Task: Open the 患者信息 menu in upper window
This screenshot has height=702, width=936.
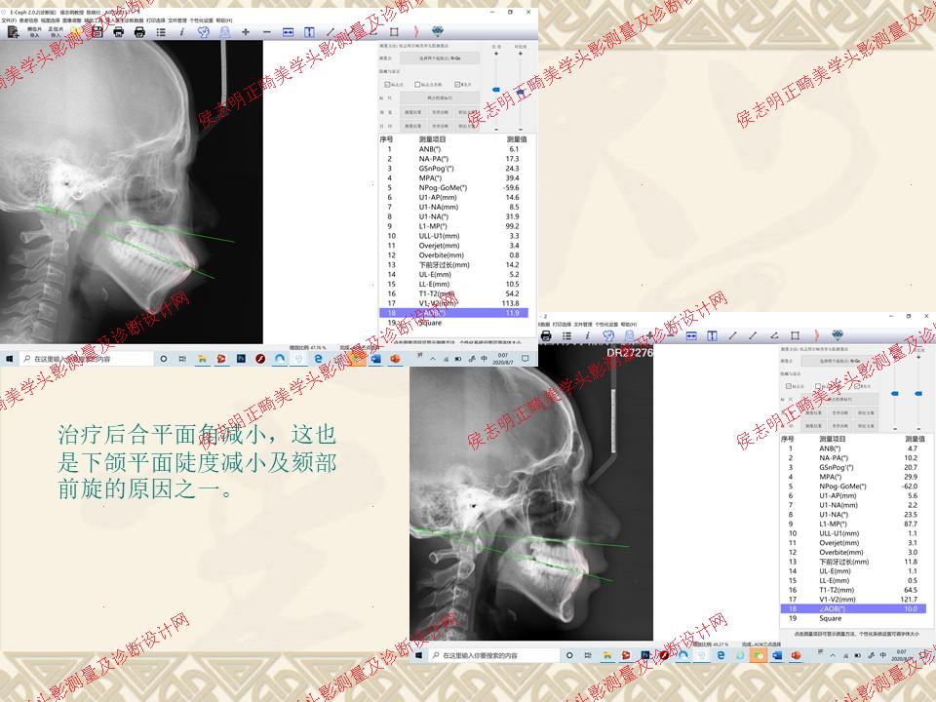Action: [28, 20]
